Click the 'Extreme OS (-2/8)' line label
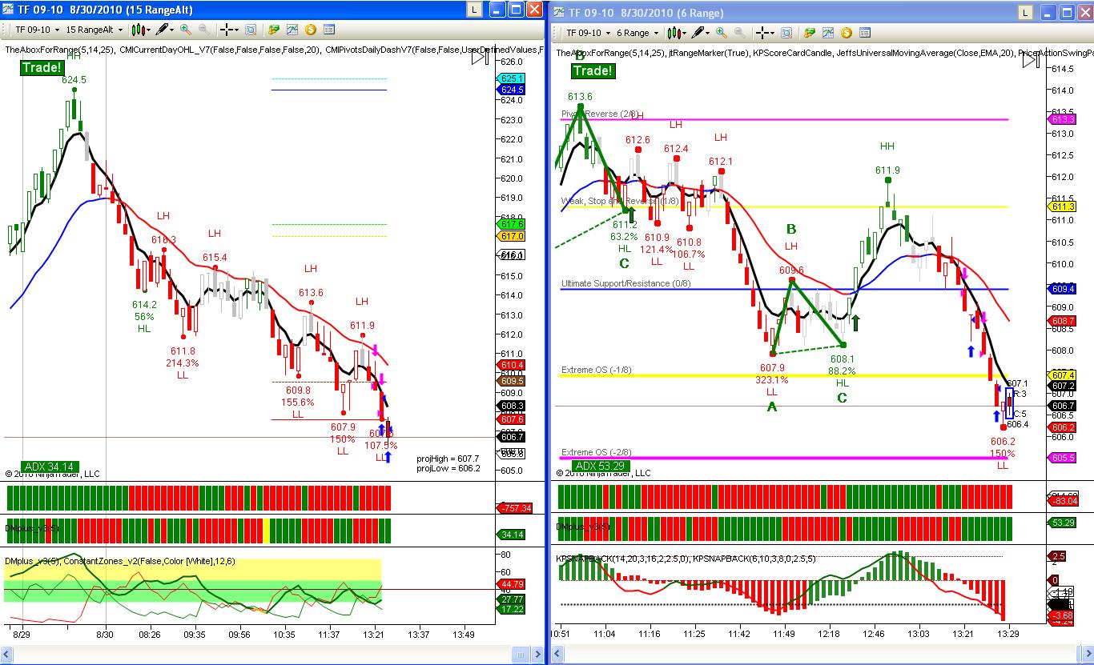This screenshot has width=1094, height=665. click(x=597, y=452)
